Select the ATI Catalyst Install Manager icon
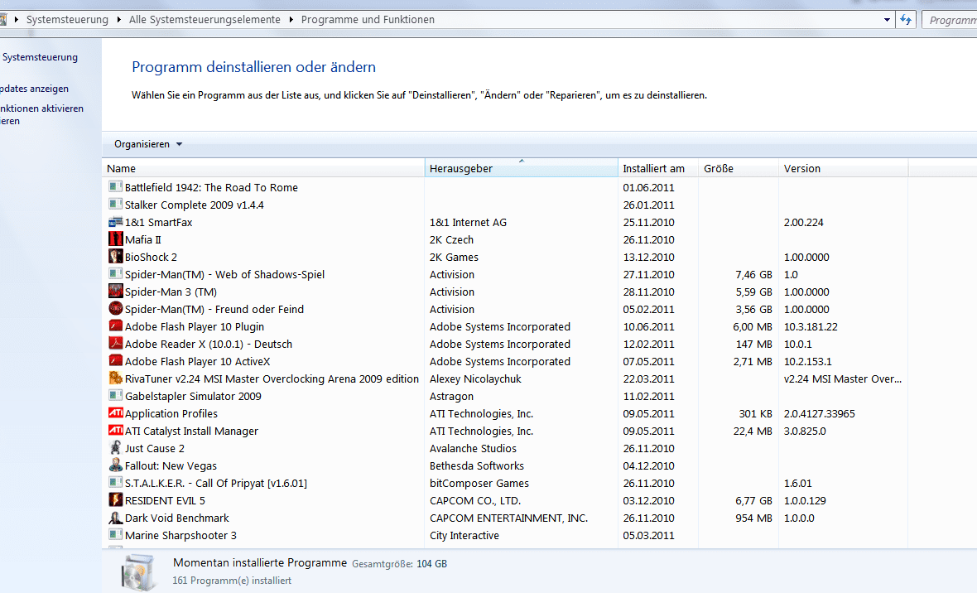977x593 pixels. pos(115,430)
